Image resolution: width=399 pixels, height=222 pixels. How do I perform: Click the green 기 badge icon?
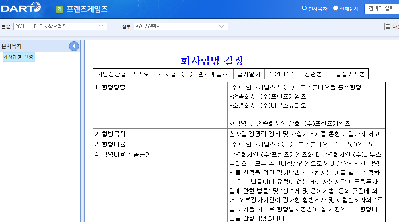(x=59, y=9)
